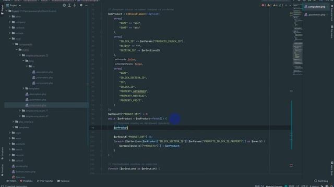The height and width of the screenshot is (187, 334).
Task: Open the TODO tool window
Action: coord(11,181)
